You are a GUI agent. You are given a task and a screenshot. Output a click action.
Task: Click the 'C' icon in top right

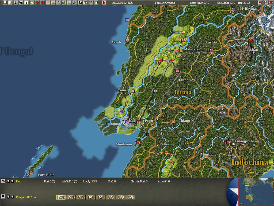coord(266,3)
